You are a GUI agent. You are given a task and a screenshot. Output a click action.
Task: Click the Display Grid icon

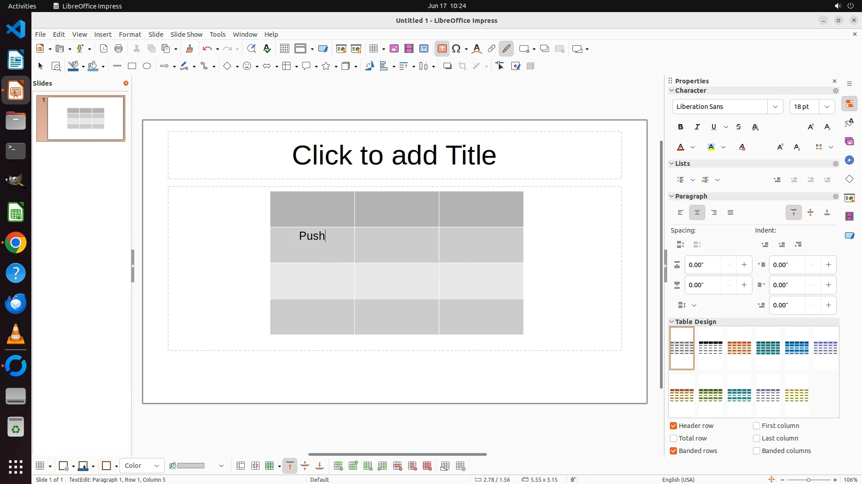pyautogui.click(x=284, y=49)
